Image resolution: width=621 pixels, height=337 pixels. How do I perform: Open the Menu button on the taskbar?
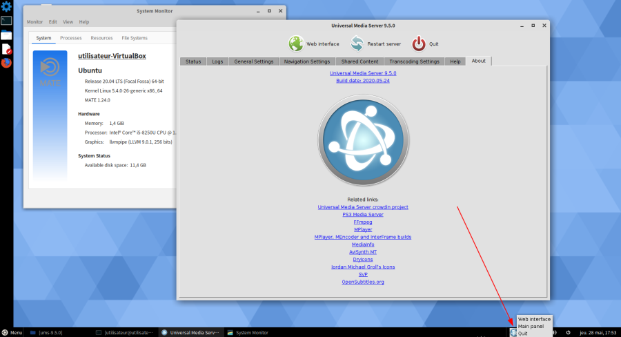(x=12, y=332)
